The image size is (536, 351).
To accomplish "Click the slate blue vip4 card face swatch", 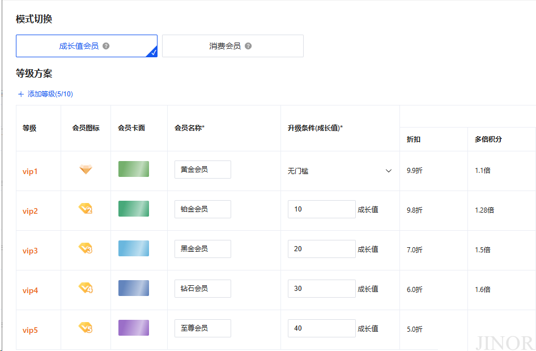I will (134, 288).
